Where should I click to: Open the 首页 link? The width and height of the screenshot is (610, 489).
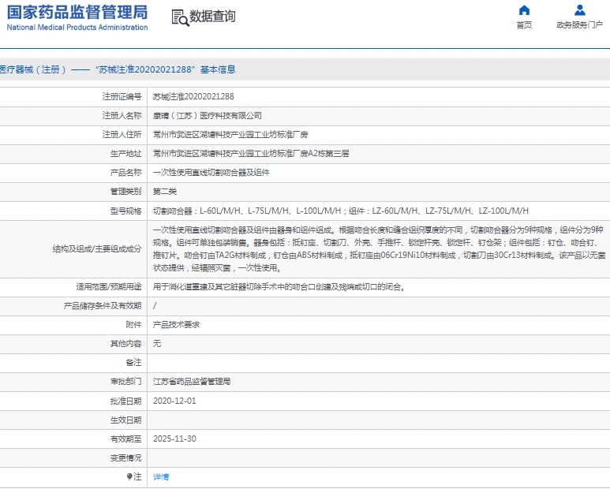[524, 25]
